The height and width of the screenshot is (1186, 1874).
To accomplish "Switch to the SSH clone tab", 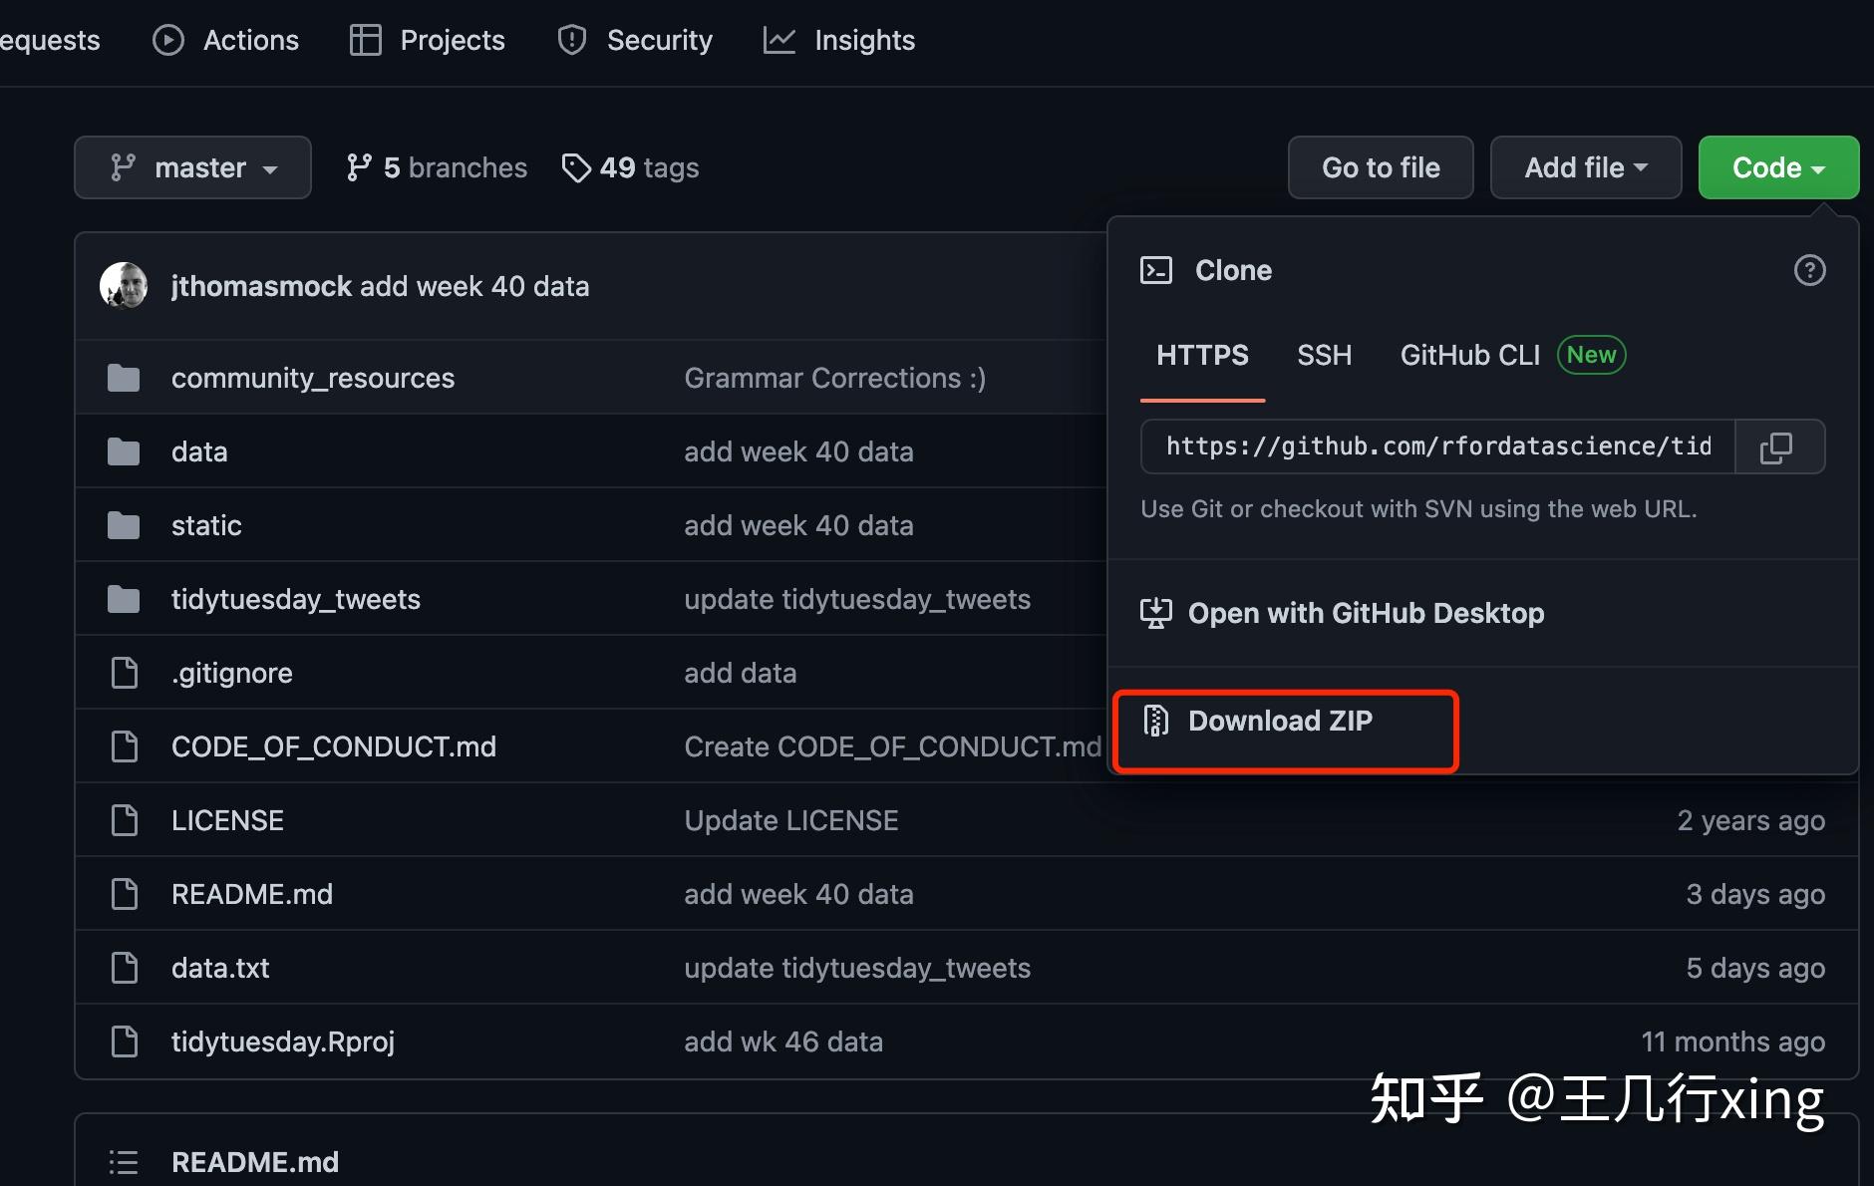I will click(1325, 355).
